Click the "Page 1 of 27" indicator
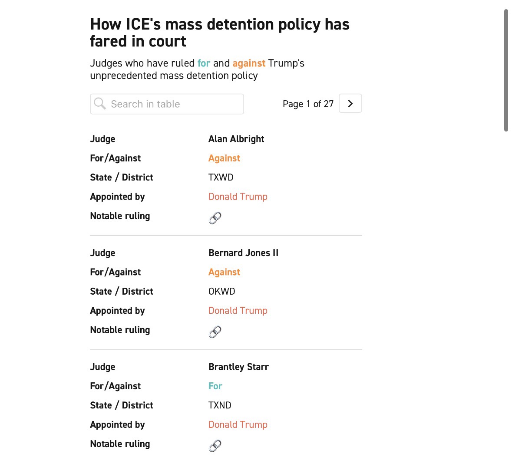Viewport: 512px width, 460px height. point(308,104)
